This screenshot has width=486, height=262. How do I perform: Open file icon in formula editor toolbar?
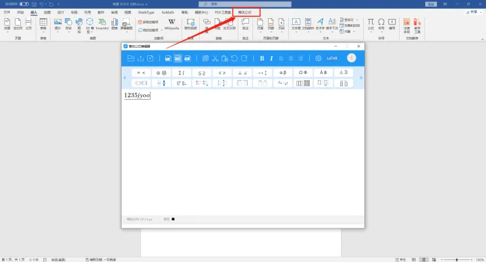pyautogui.click(x=131, y=58)
